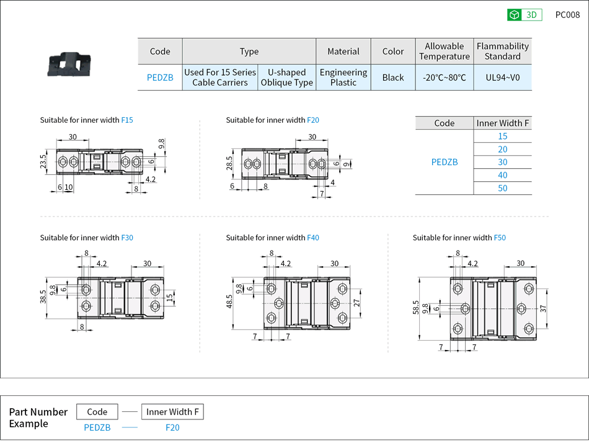Click the Inner Width F box in Part Number Example

pyautogui.click(x=172, y=411)
